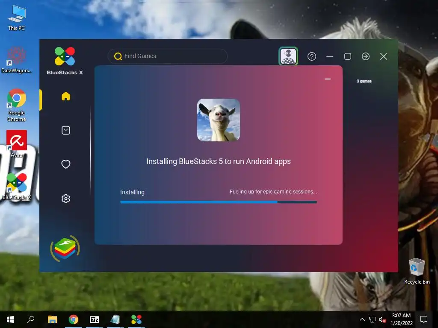Select the Google Chrome desktop shortcut
The width and height of the screenshot is (438, 328).
pyautogui.click(x=17, y=105)
